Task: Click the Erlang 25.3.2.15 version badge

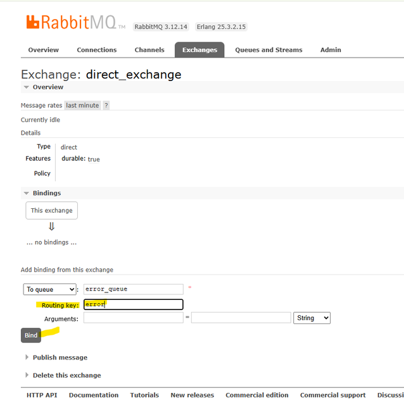Action: coord(221,27)
